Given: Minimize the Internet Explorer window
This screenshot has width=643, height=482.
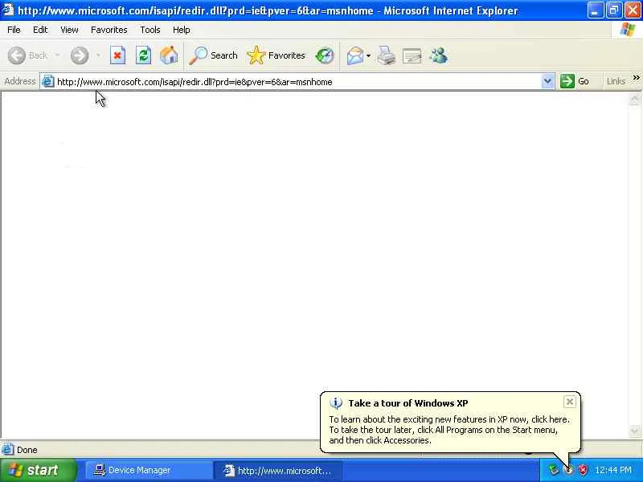Looking at the screenshot, I should coord(595,10).
